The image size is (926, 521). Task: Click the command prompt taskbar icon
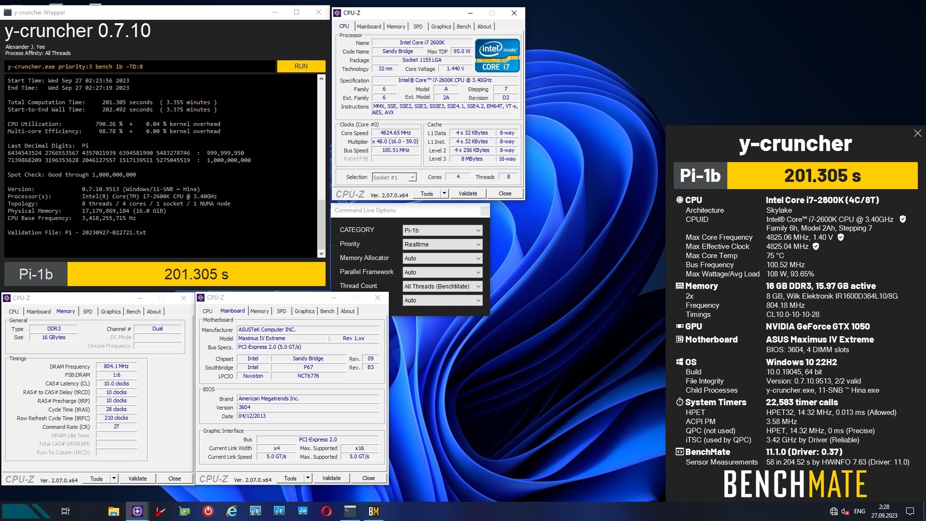[x=350, y=511]
